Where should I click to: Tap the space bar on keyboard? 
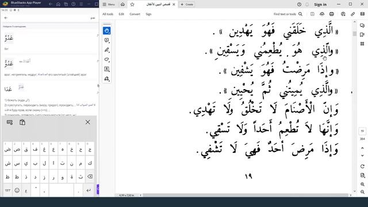(62, 190)
